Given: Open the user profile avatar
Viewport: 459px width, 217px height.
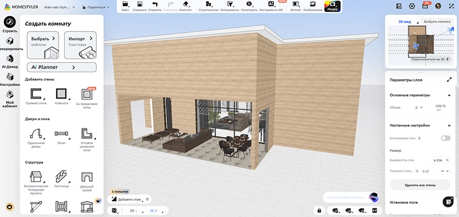Looking at the screenshot, I should click(438, 6).
